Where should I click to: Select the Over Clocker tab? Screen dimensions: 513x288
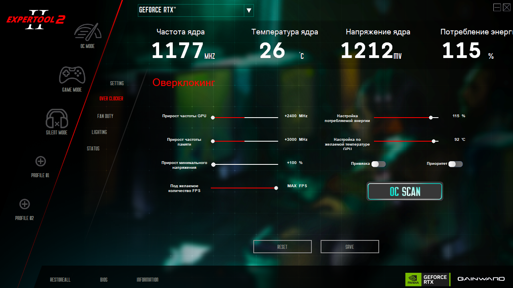tap(111, 98)
